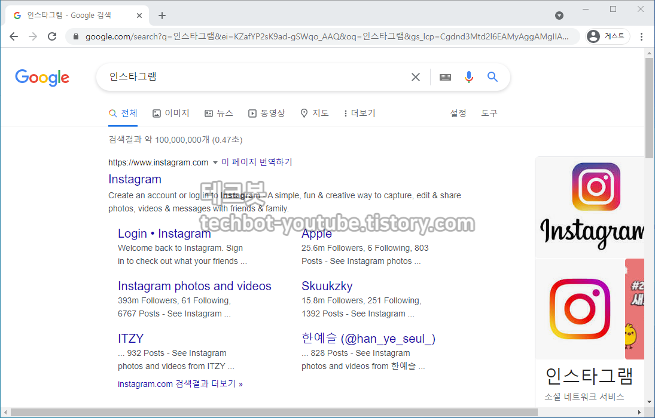Click the horizontal scrollbar thumb
Viewport: 655px width, 418px height.
[274, 413]
